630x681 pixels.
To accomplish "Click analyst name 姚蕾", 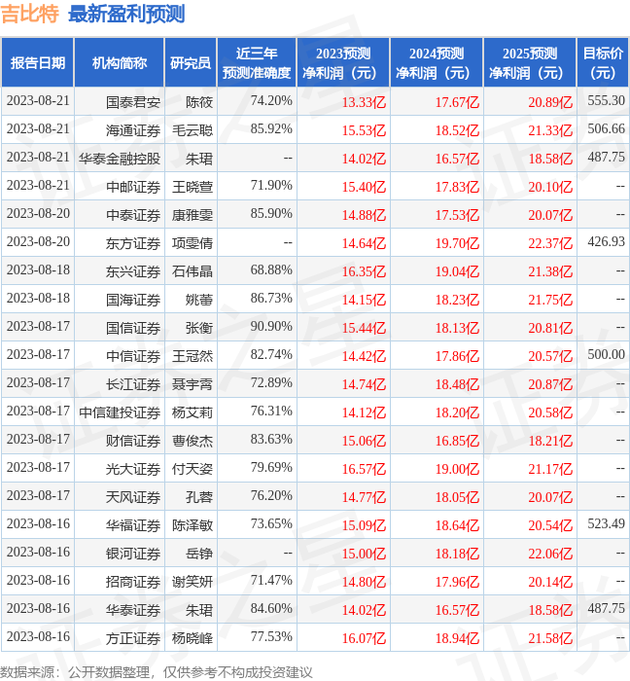I will [199, 300].
